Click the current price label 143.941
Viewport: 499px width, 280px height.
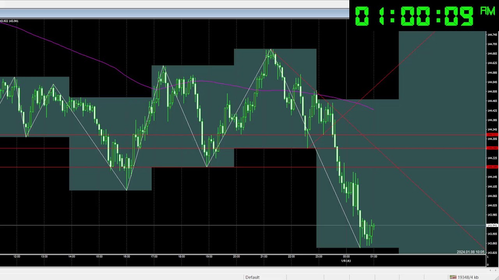(492, 226)
